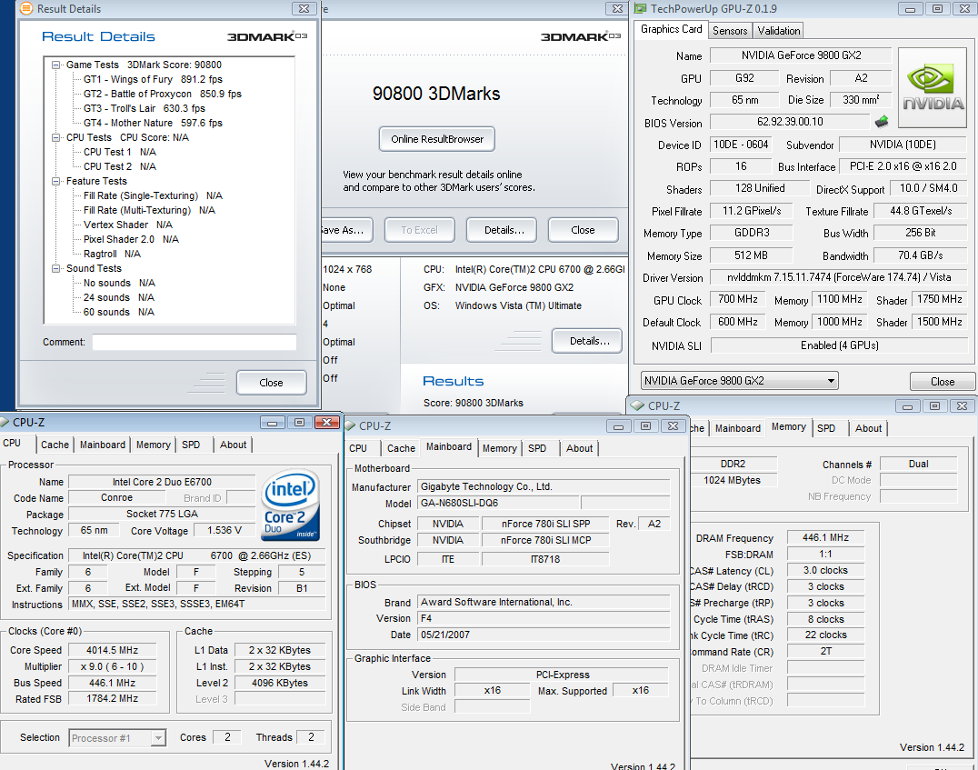Click the BIOS Version 62.92.39.00.10 field
The height and width of the screenshot is (770, 978).
click(790, 122)
